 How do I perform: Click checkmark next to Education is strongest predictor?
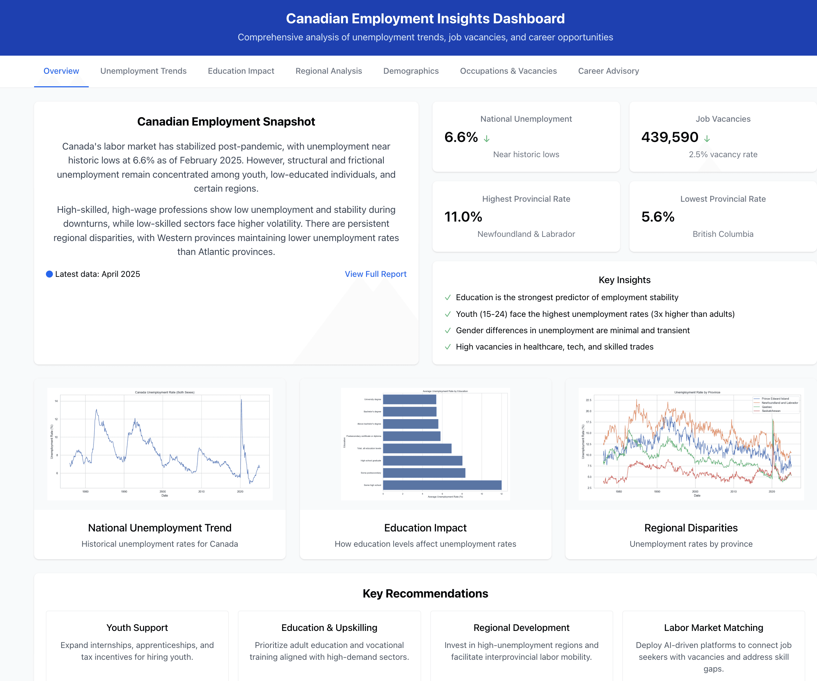(448, 297)
